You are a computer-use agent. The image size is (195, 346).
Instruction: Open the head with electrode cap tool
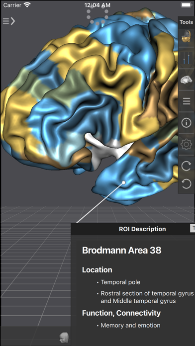187,37
